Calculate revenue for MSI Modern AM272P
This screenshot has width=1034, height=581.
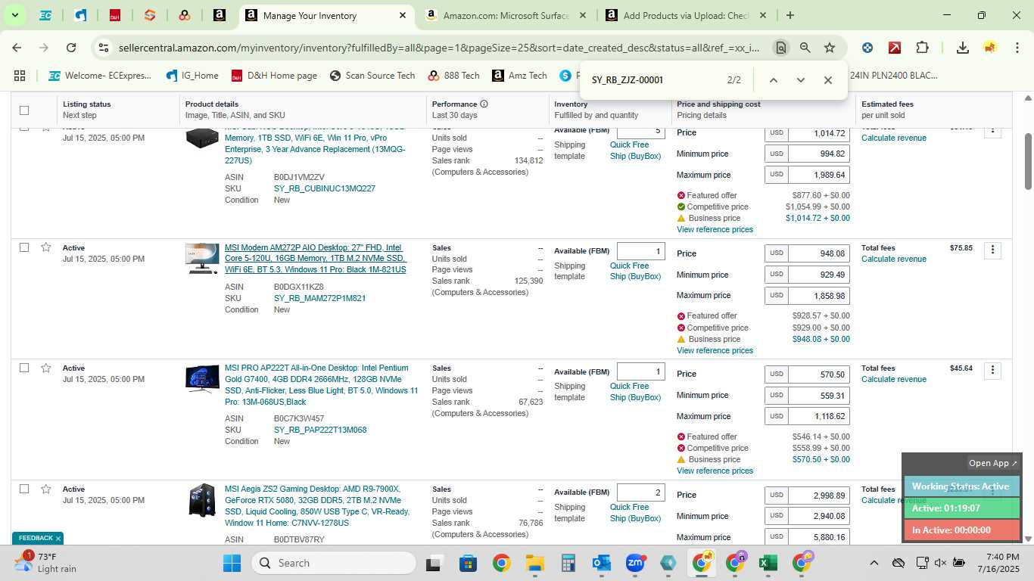click(894, 259)
